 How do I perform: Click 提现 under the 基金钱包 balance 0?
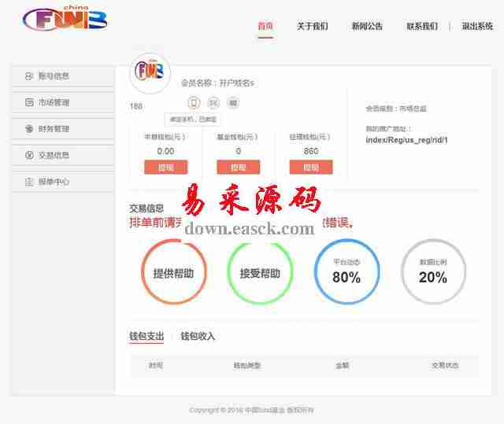[238, 168]
